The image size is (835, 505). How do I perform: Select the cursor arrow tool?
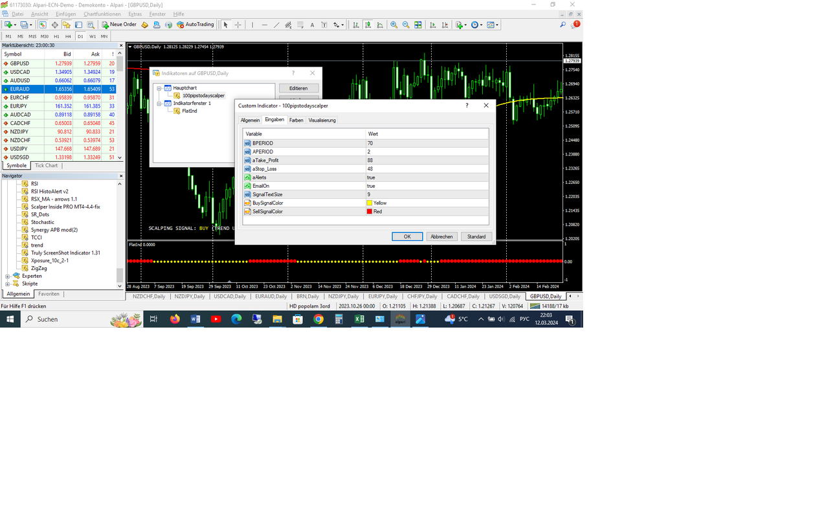point(225,25)
